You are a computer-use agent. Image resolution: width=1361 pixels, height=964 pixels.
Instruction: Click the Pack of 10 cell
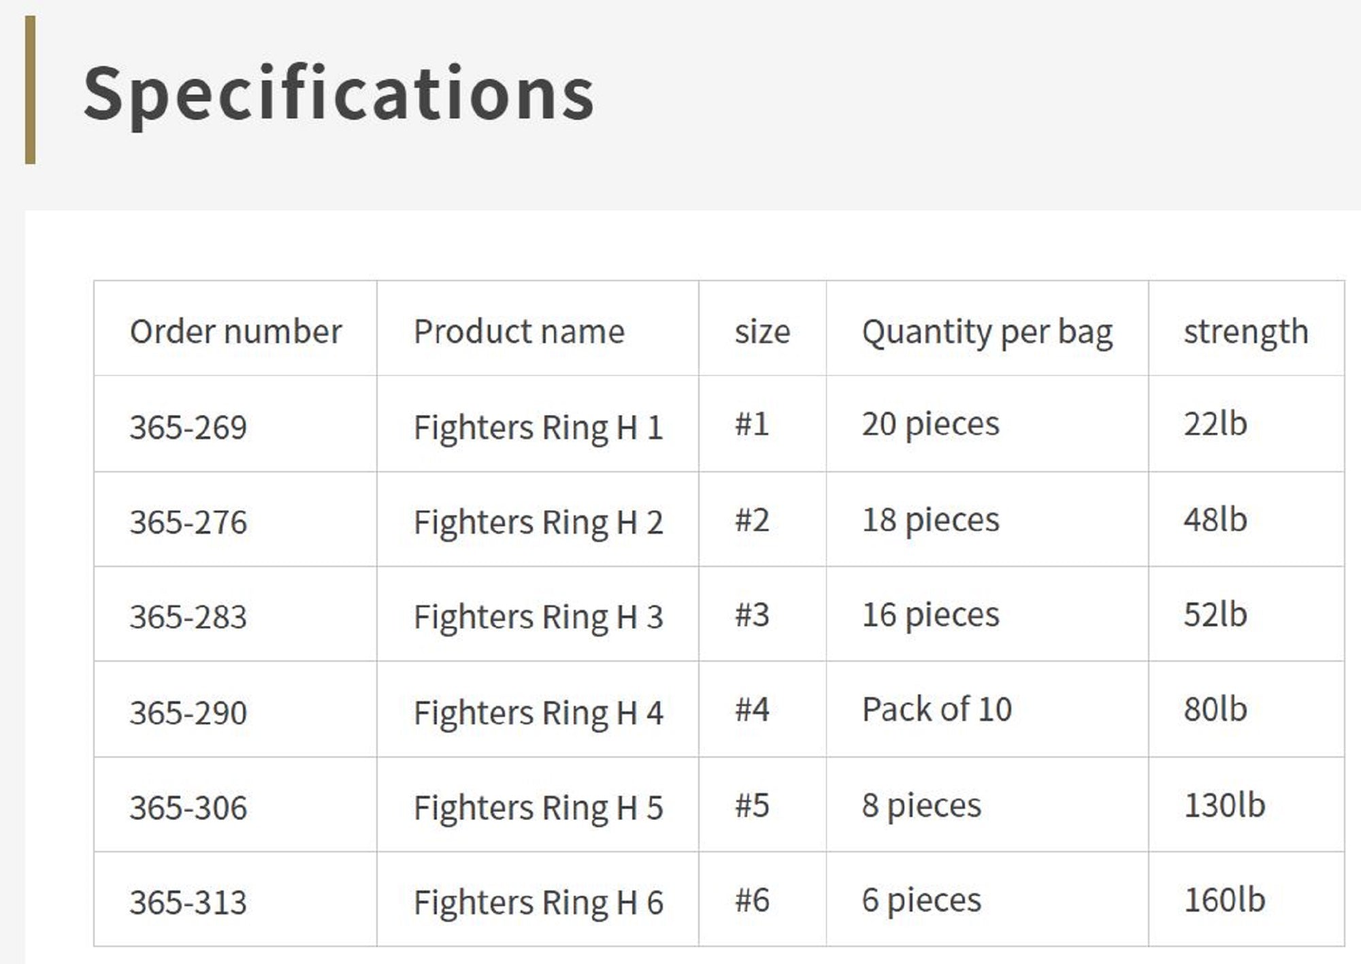(936, 709)
